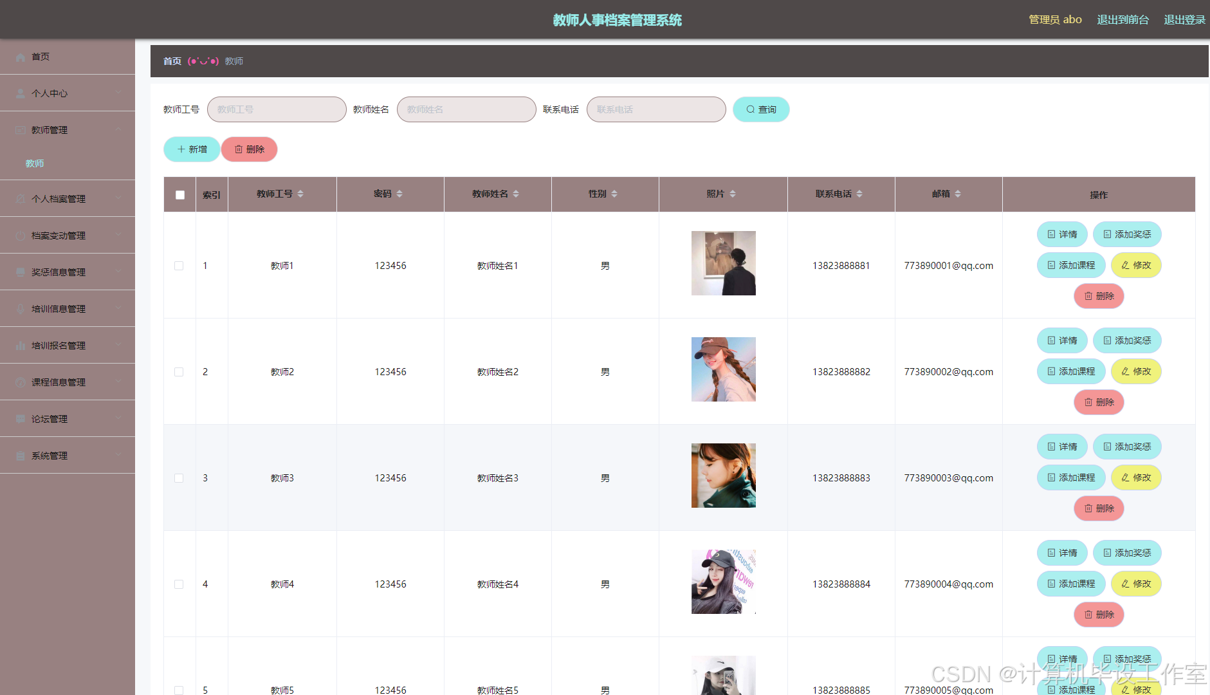Image resolution: width=1210 pixels, height=695 pixels.
Task: Open photo thumbnail of 教师姓名1
Action: pos(724,263)
